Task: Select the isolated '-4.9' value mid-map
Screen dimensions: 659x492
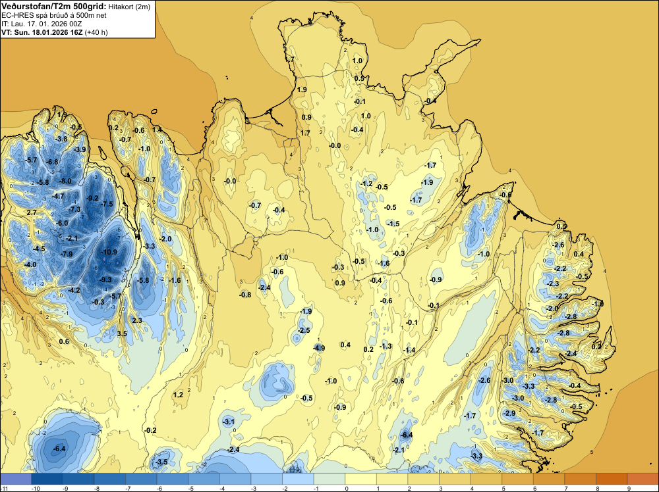Action: click(x=318, y=348)
